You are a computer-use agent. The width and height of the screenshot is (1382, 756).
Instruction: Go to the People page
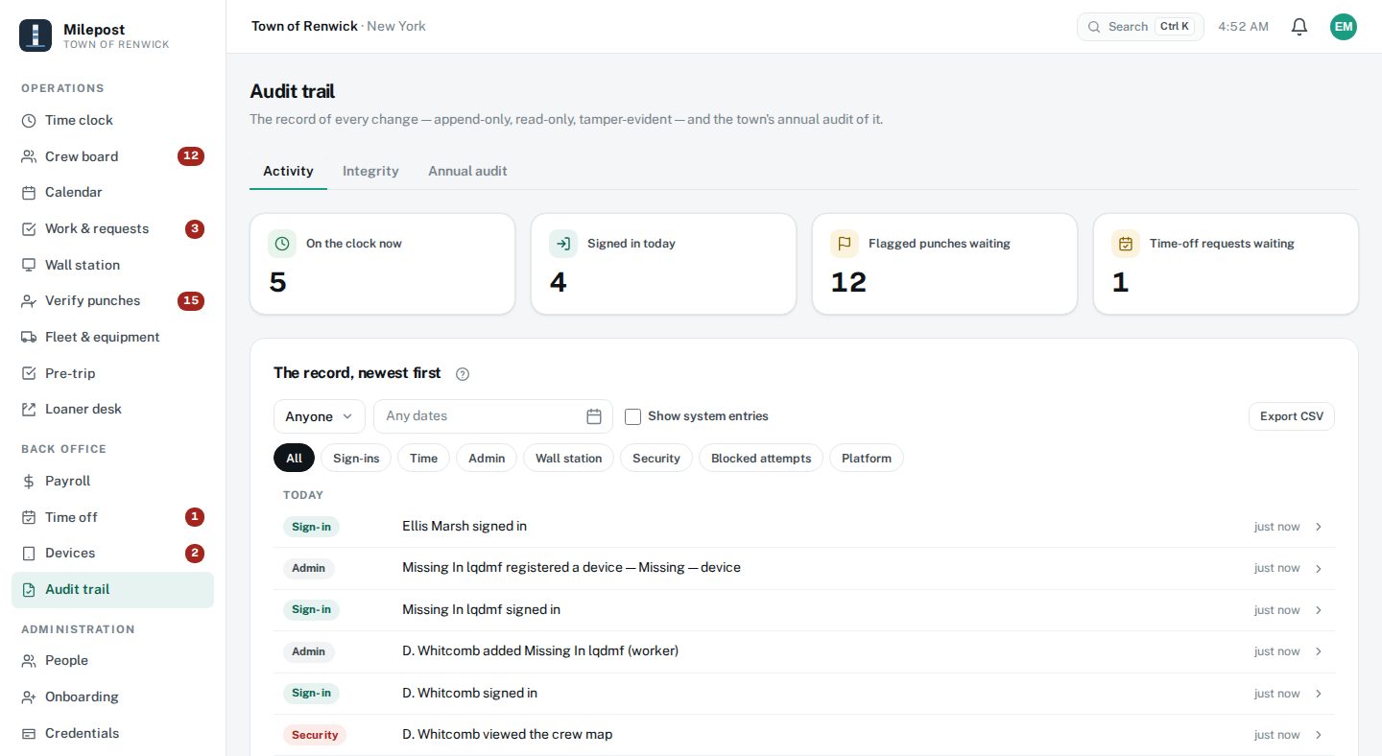[x=112, y=661]
